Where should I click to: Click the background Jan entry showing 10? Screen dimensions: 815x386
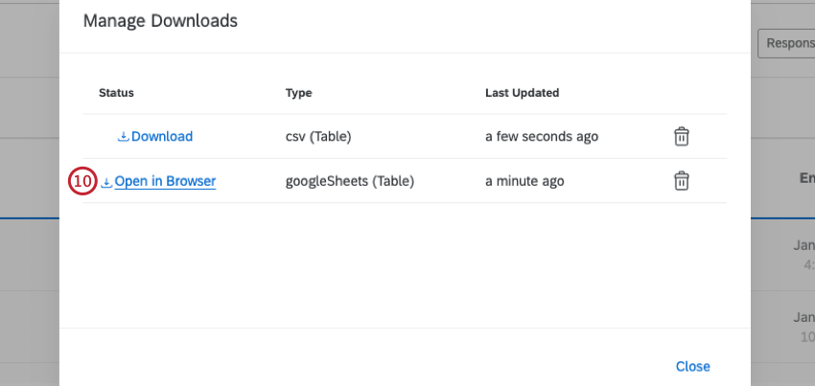point(804,328)
